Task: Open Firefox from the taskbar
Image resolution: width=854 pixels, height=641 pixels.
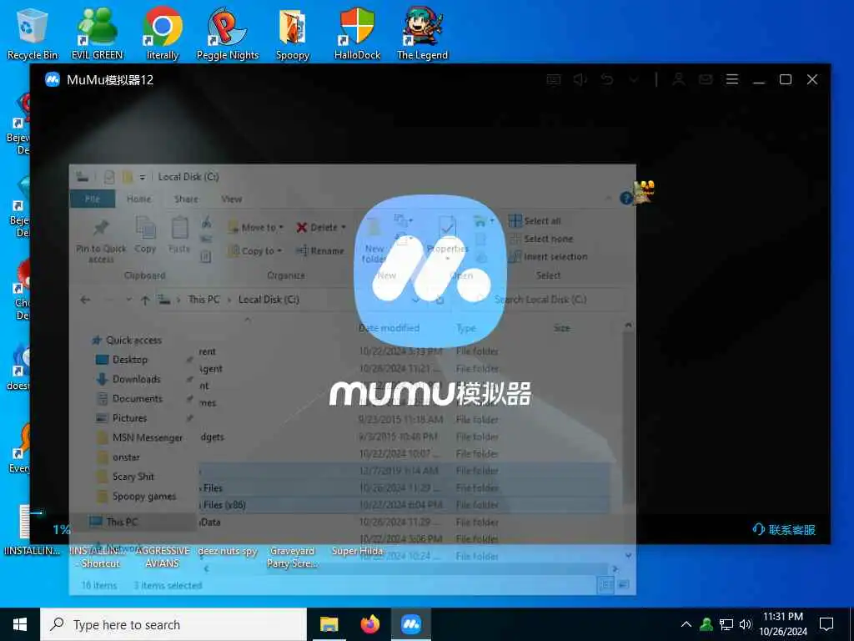Action: 370,624
